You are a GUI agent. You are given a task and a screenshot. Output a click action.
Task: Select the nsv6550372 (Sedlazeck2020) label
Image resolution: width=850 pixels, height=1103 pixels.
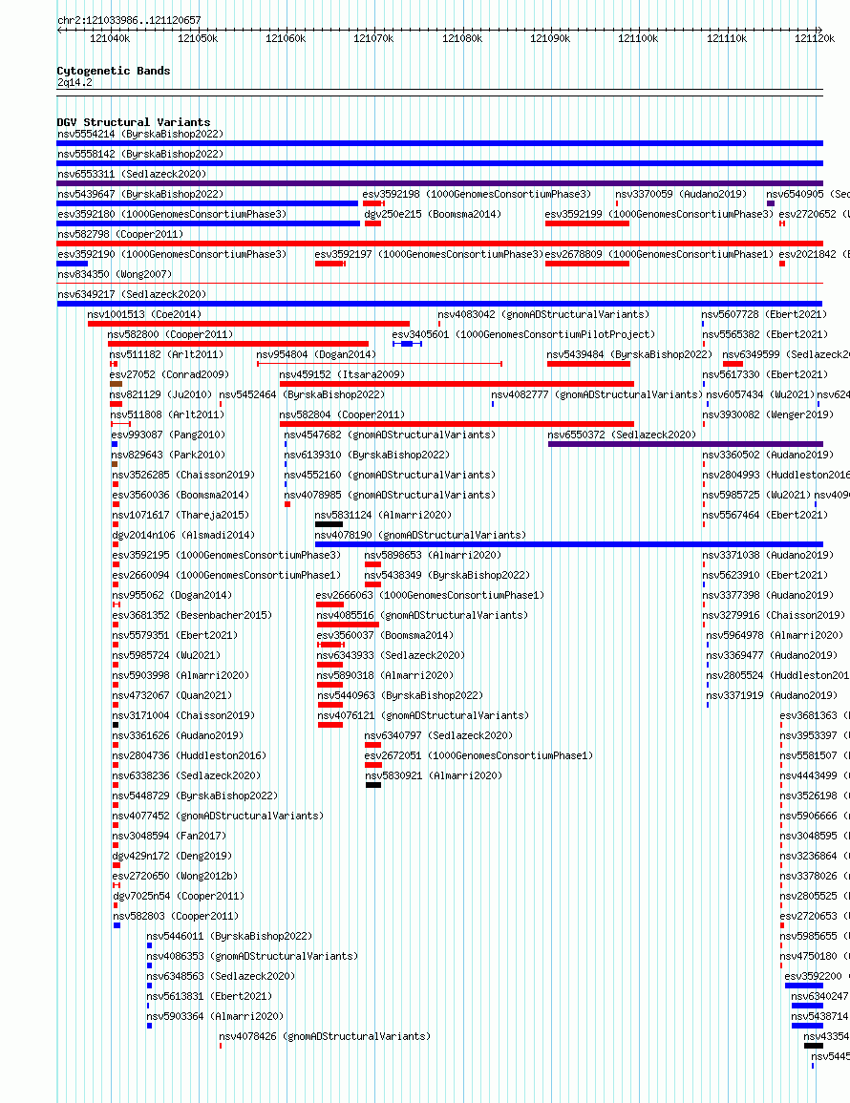(x=622, y=435)
